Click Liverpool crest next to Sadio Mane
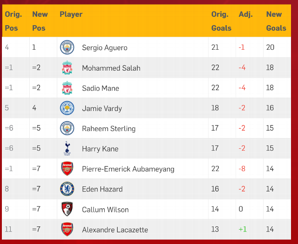Screen dimensions: 298x244 (67, 88)
